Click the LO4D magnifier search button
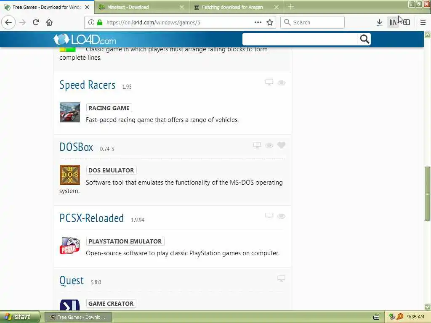This screenshot has height=323, width=431. point(364,39)
